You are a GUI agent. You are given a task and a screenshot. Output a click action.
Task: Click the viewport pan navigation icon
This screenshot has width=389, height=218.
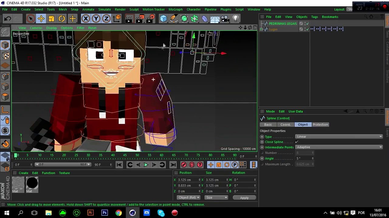(x=241, y=28)
